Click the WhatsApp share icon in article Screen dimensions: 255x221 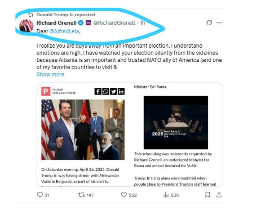(106, 92)
